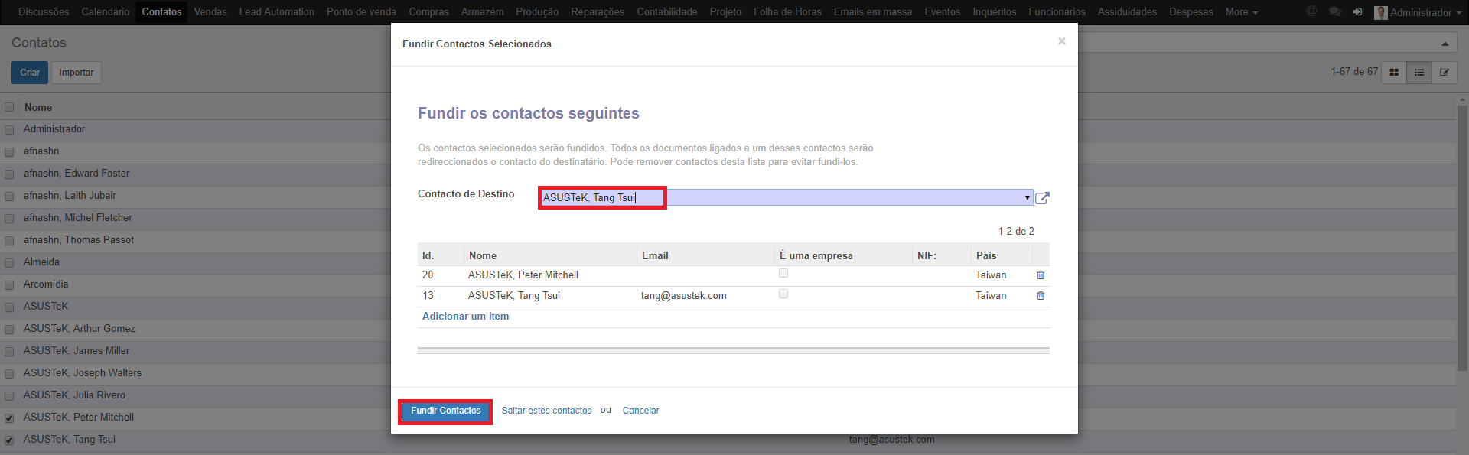Click the @ mentions icon in top bar
This screenshot has width=1469, height=455.
pos(1311,12)
